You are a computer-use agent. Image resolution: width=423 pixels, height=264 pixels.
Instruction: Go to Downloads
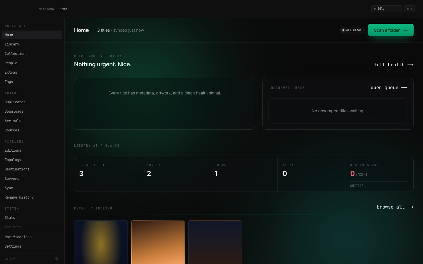click(32, 111)
